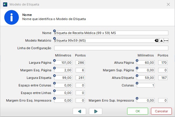Go to next record with right arrow
This screenshot has height=117, width=175.
click(96, 111)
